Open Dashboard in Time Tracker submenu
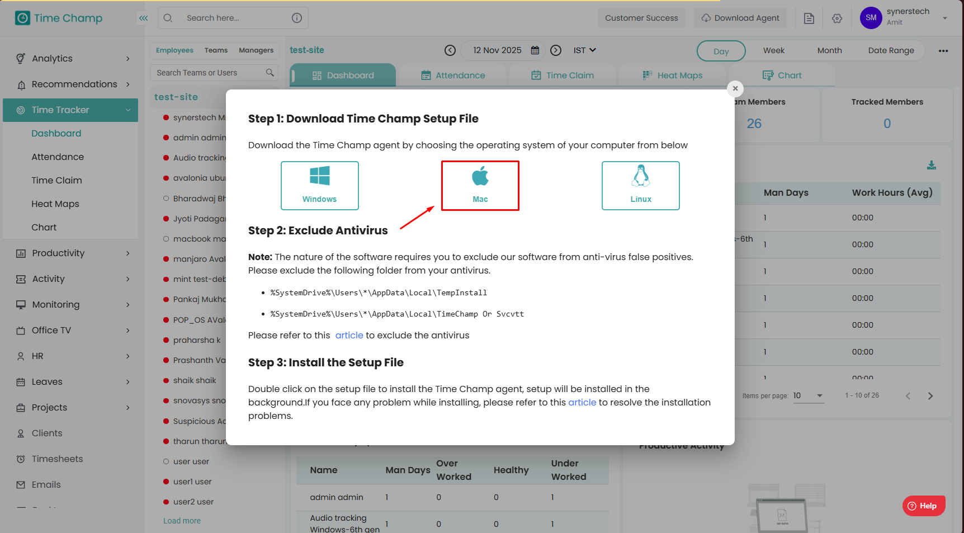 click(x=56, y=133)
